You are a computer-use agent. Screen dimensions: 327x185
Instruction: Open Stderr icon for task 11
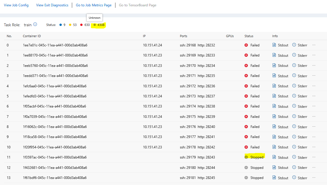point(294,157)
